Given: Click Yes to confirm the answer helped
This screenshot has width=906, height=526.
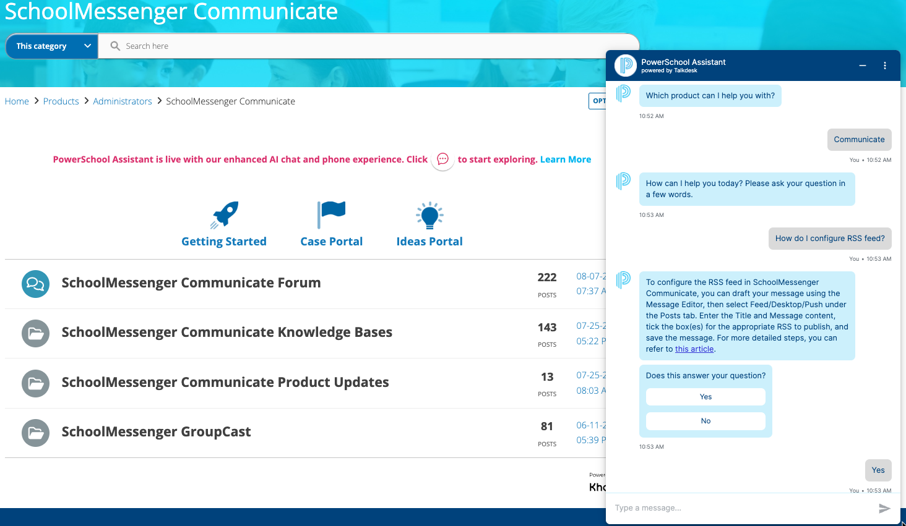Looking at the screenshot, I should coord(705,396).
